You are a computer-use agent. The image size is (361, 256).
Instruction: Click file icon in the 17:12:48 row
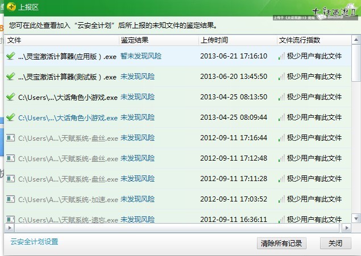[x=10, y=158]
